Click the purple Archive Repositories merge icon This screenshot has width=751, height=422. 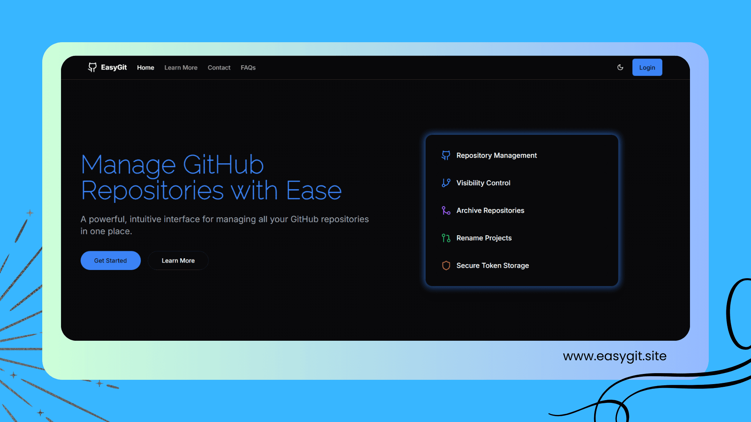click(x=446, y=211)
